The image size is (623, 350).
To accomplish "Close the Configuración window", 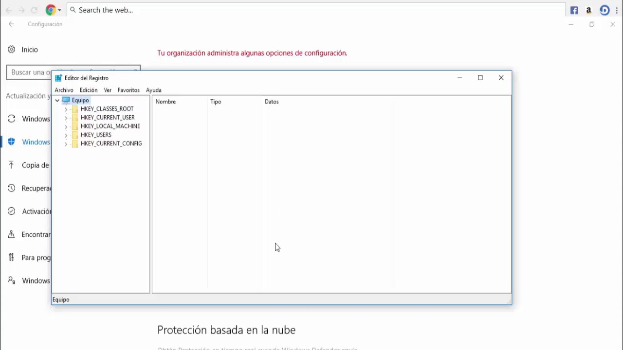I will 613,24.
